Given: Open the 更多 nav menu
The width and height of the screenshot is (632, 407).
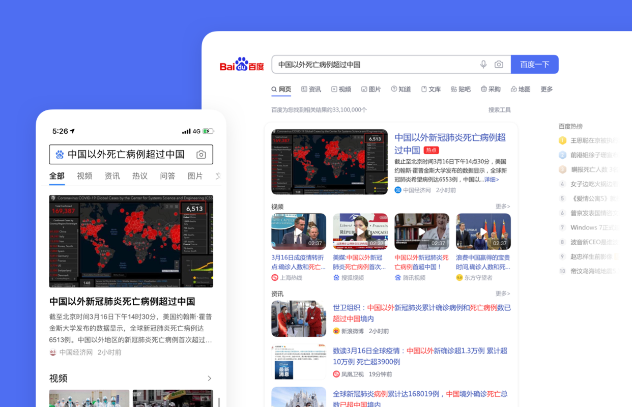Looking at the screenshot, I should [x=547, y=89].
